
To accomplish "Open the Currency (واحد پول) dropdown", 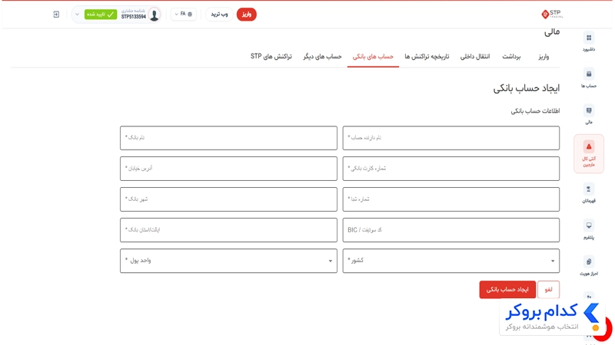I will tap(228, 261).
